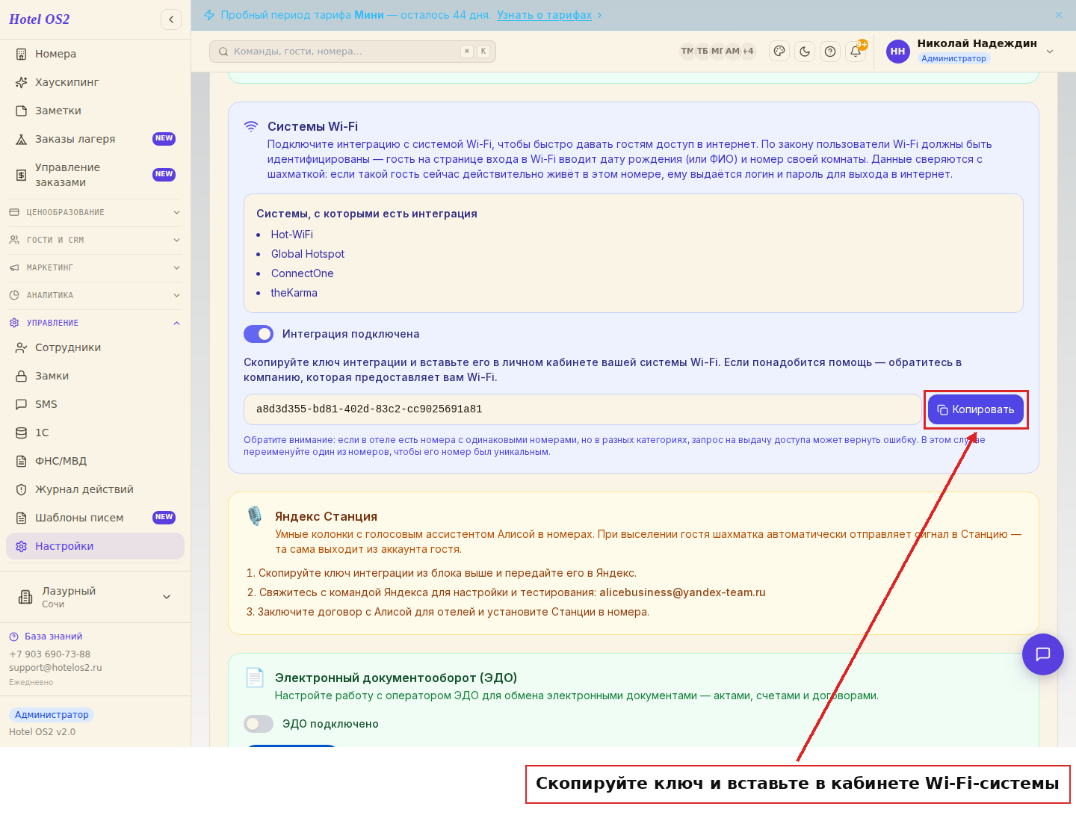
Task: Expand the Ценообразование section
Action: (x=95, y=213)
